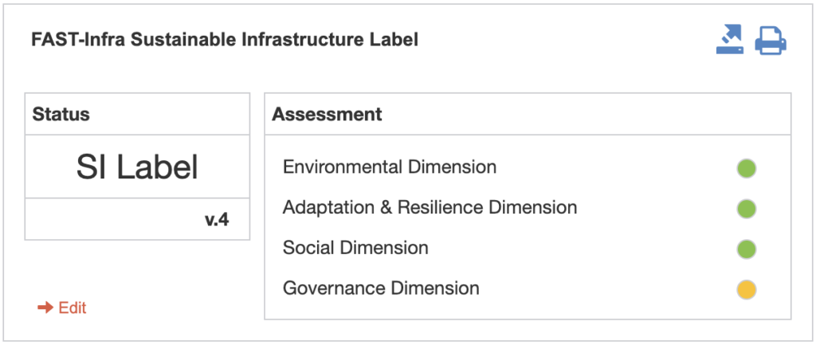The width and height of the screenshot is (816, 345).
Task: Click the red arrow next to Edit
Action: click(45, 308)
